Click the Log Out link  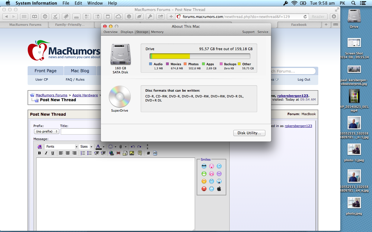pos(304,79)
